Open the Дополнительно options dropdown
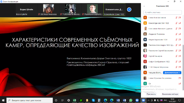The image size is (184, 103). [172, 73]
